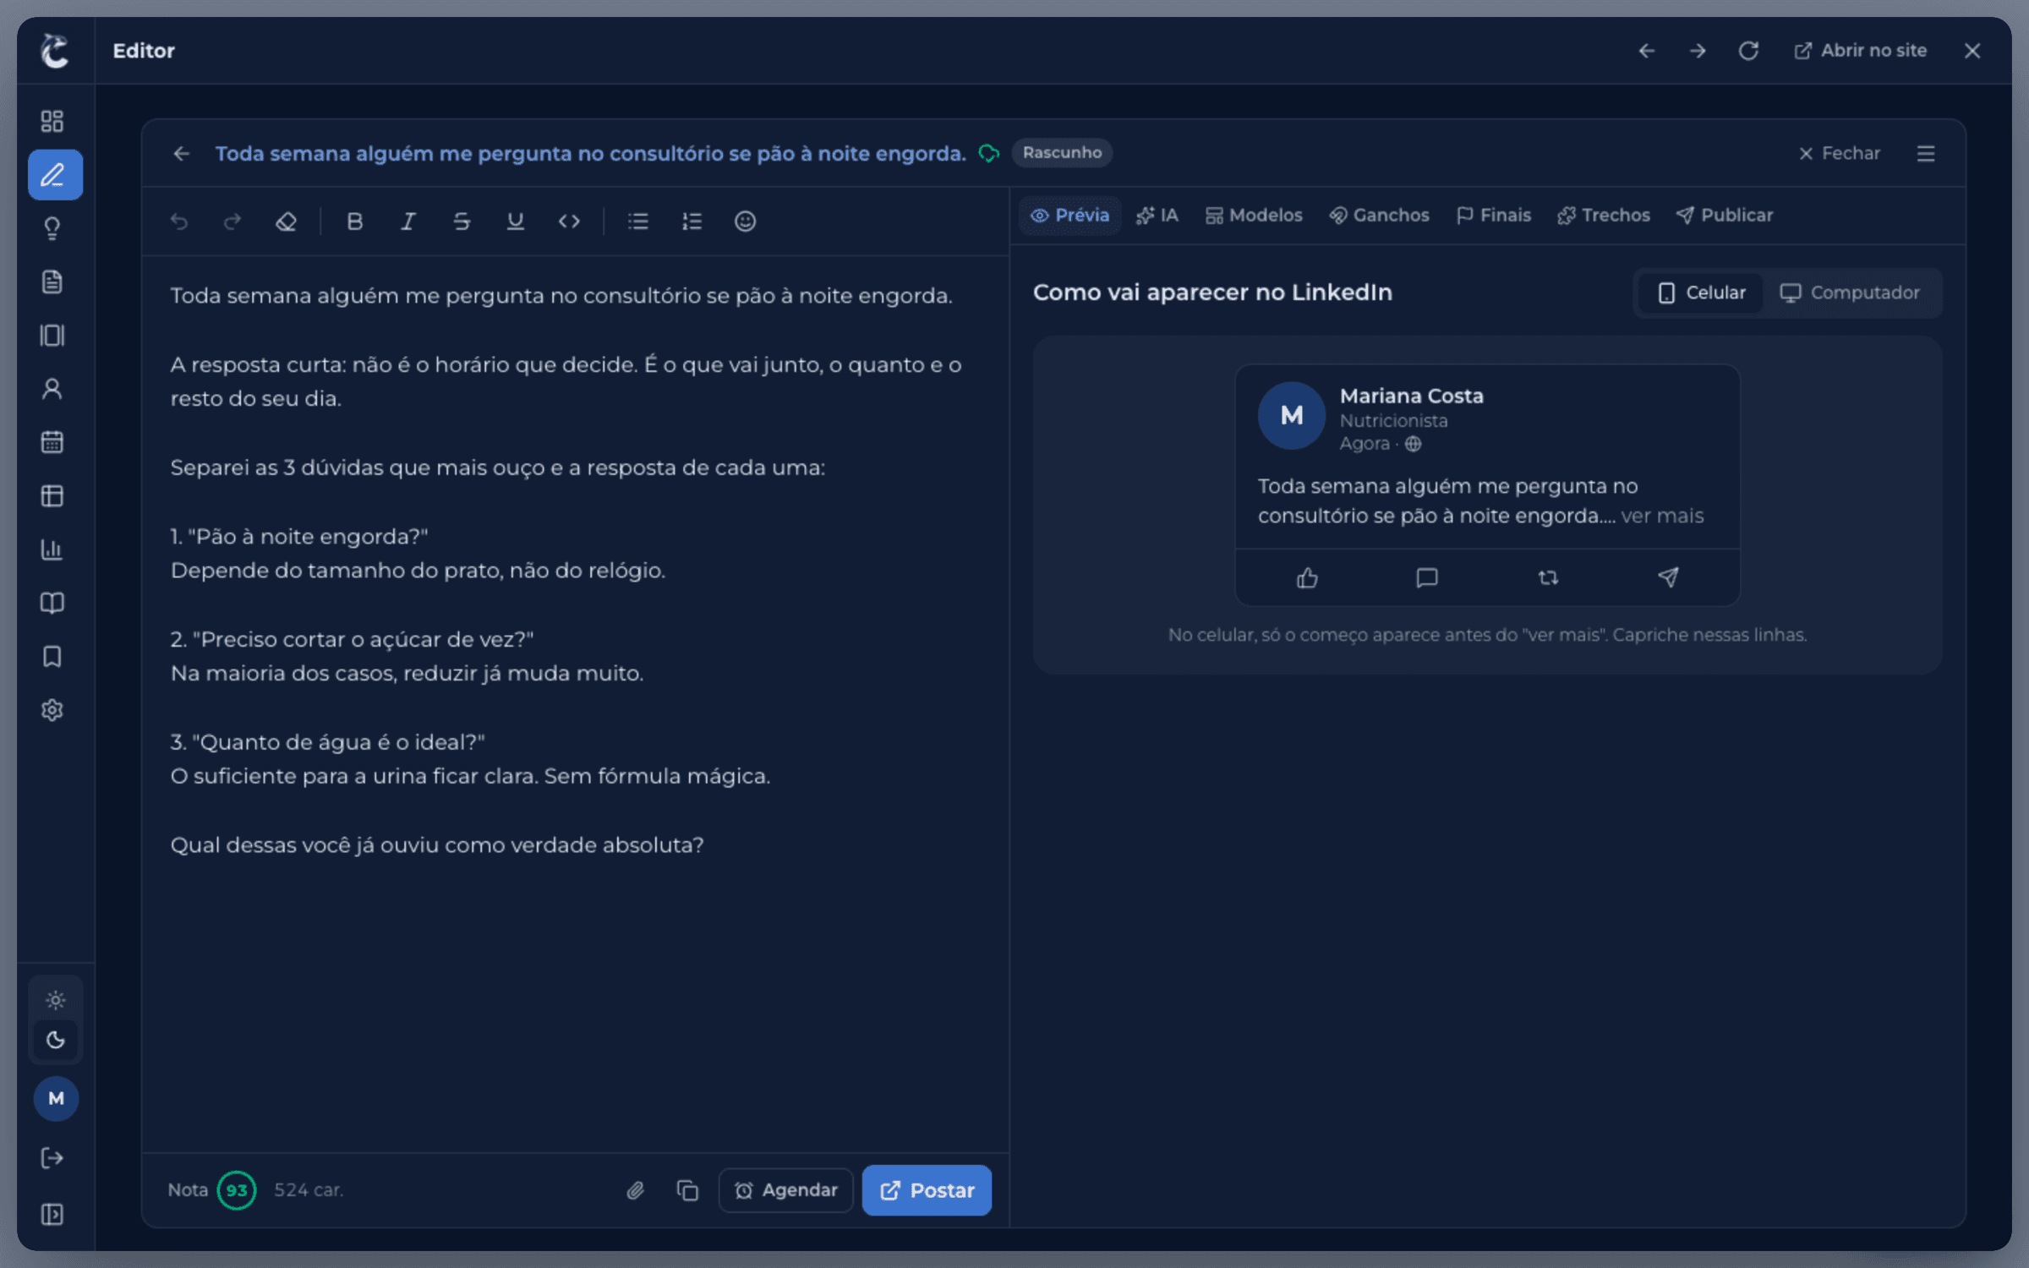Toggle underline formatting

coord(515,221)
